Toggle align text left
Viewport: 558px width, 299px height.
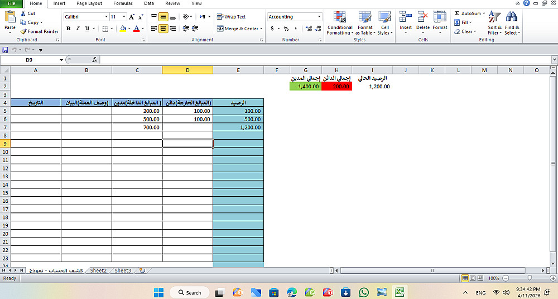tap(154, 29)
